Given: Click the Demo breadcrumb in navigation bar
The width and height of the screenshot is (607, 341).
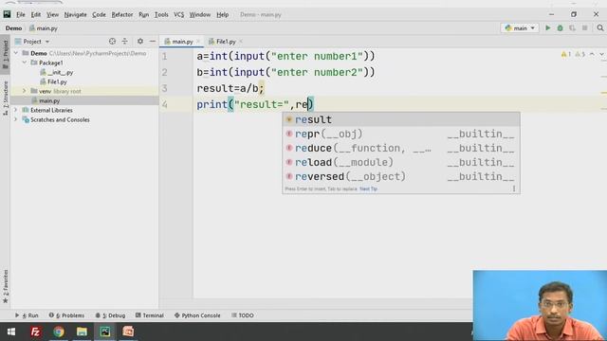Looking at the screenshot, I should tap(13, 28).
